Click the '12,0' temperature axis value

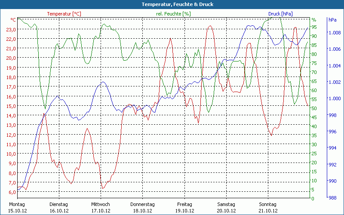click(11, 135)
